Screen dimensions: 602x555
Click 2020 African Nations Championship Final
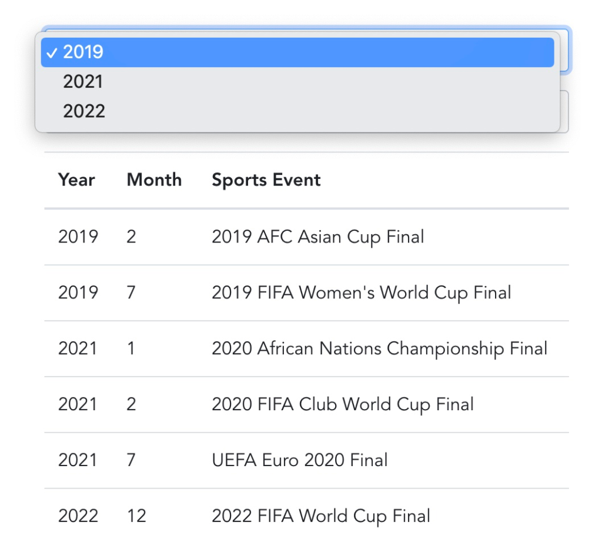point(379,348)
